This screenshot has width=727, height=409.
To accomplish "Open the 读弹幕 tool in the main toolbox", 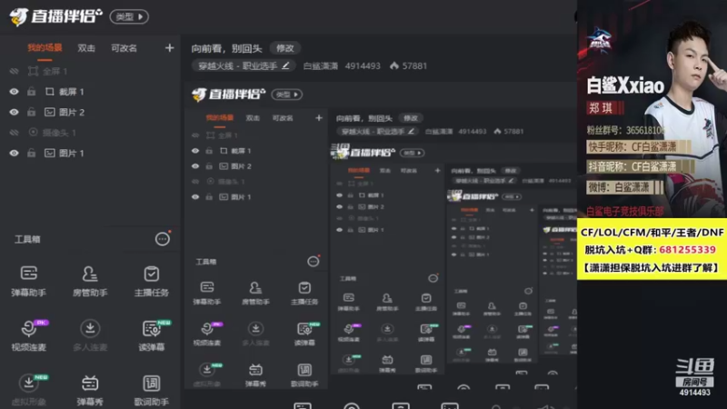I will coord(151,334).
